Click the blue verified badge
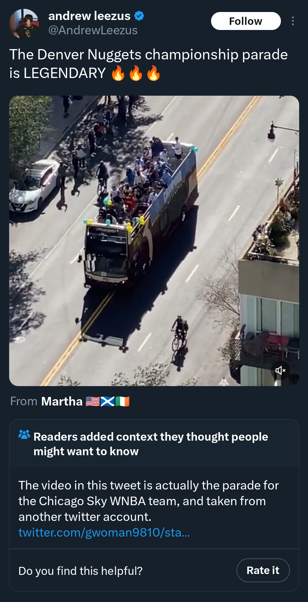Viewport: 308px width, 602px height. coord(139,16)
